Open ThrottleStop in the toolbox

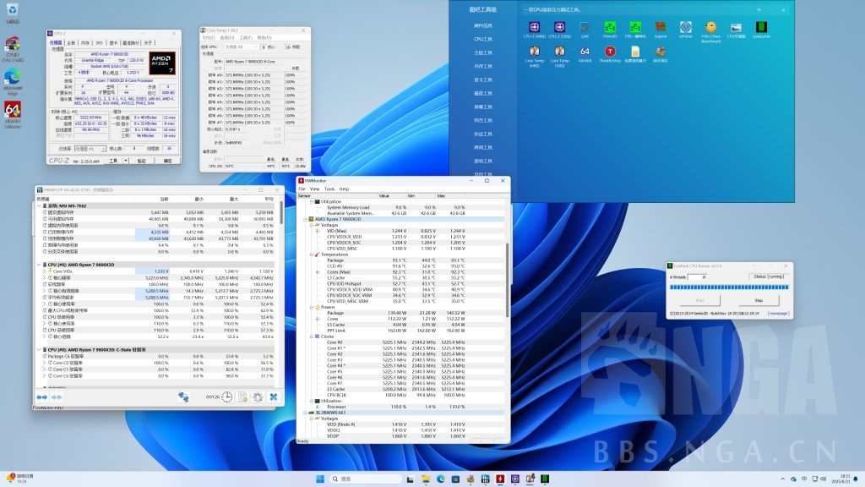click(x=608, y=52)
